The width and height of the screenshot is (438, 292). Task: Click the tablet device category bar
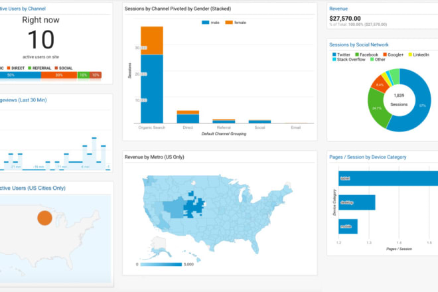388,179
